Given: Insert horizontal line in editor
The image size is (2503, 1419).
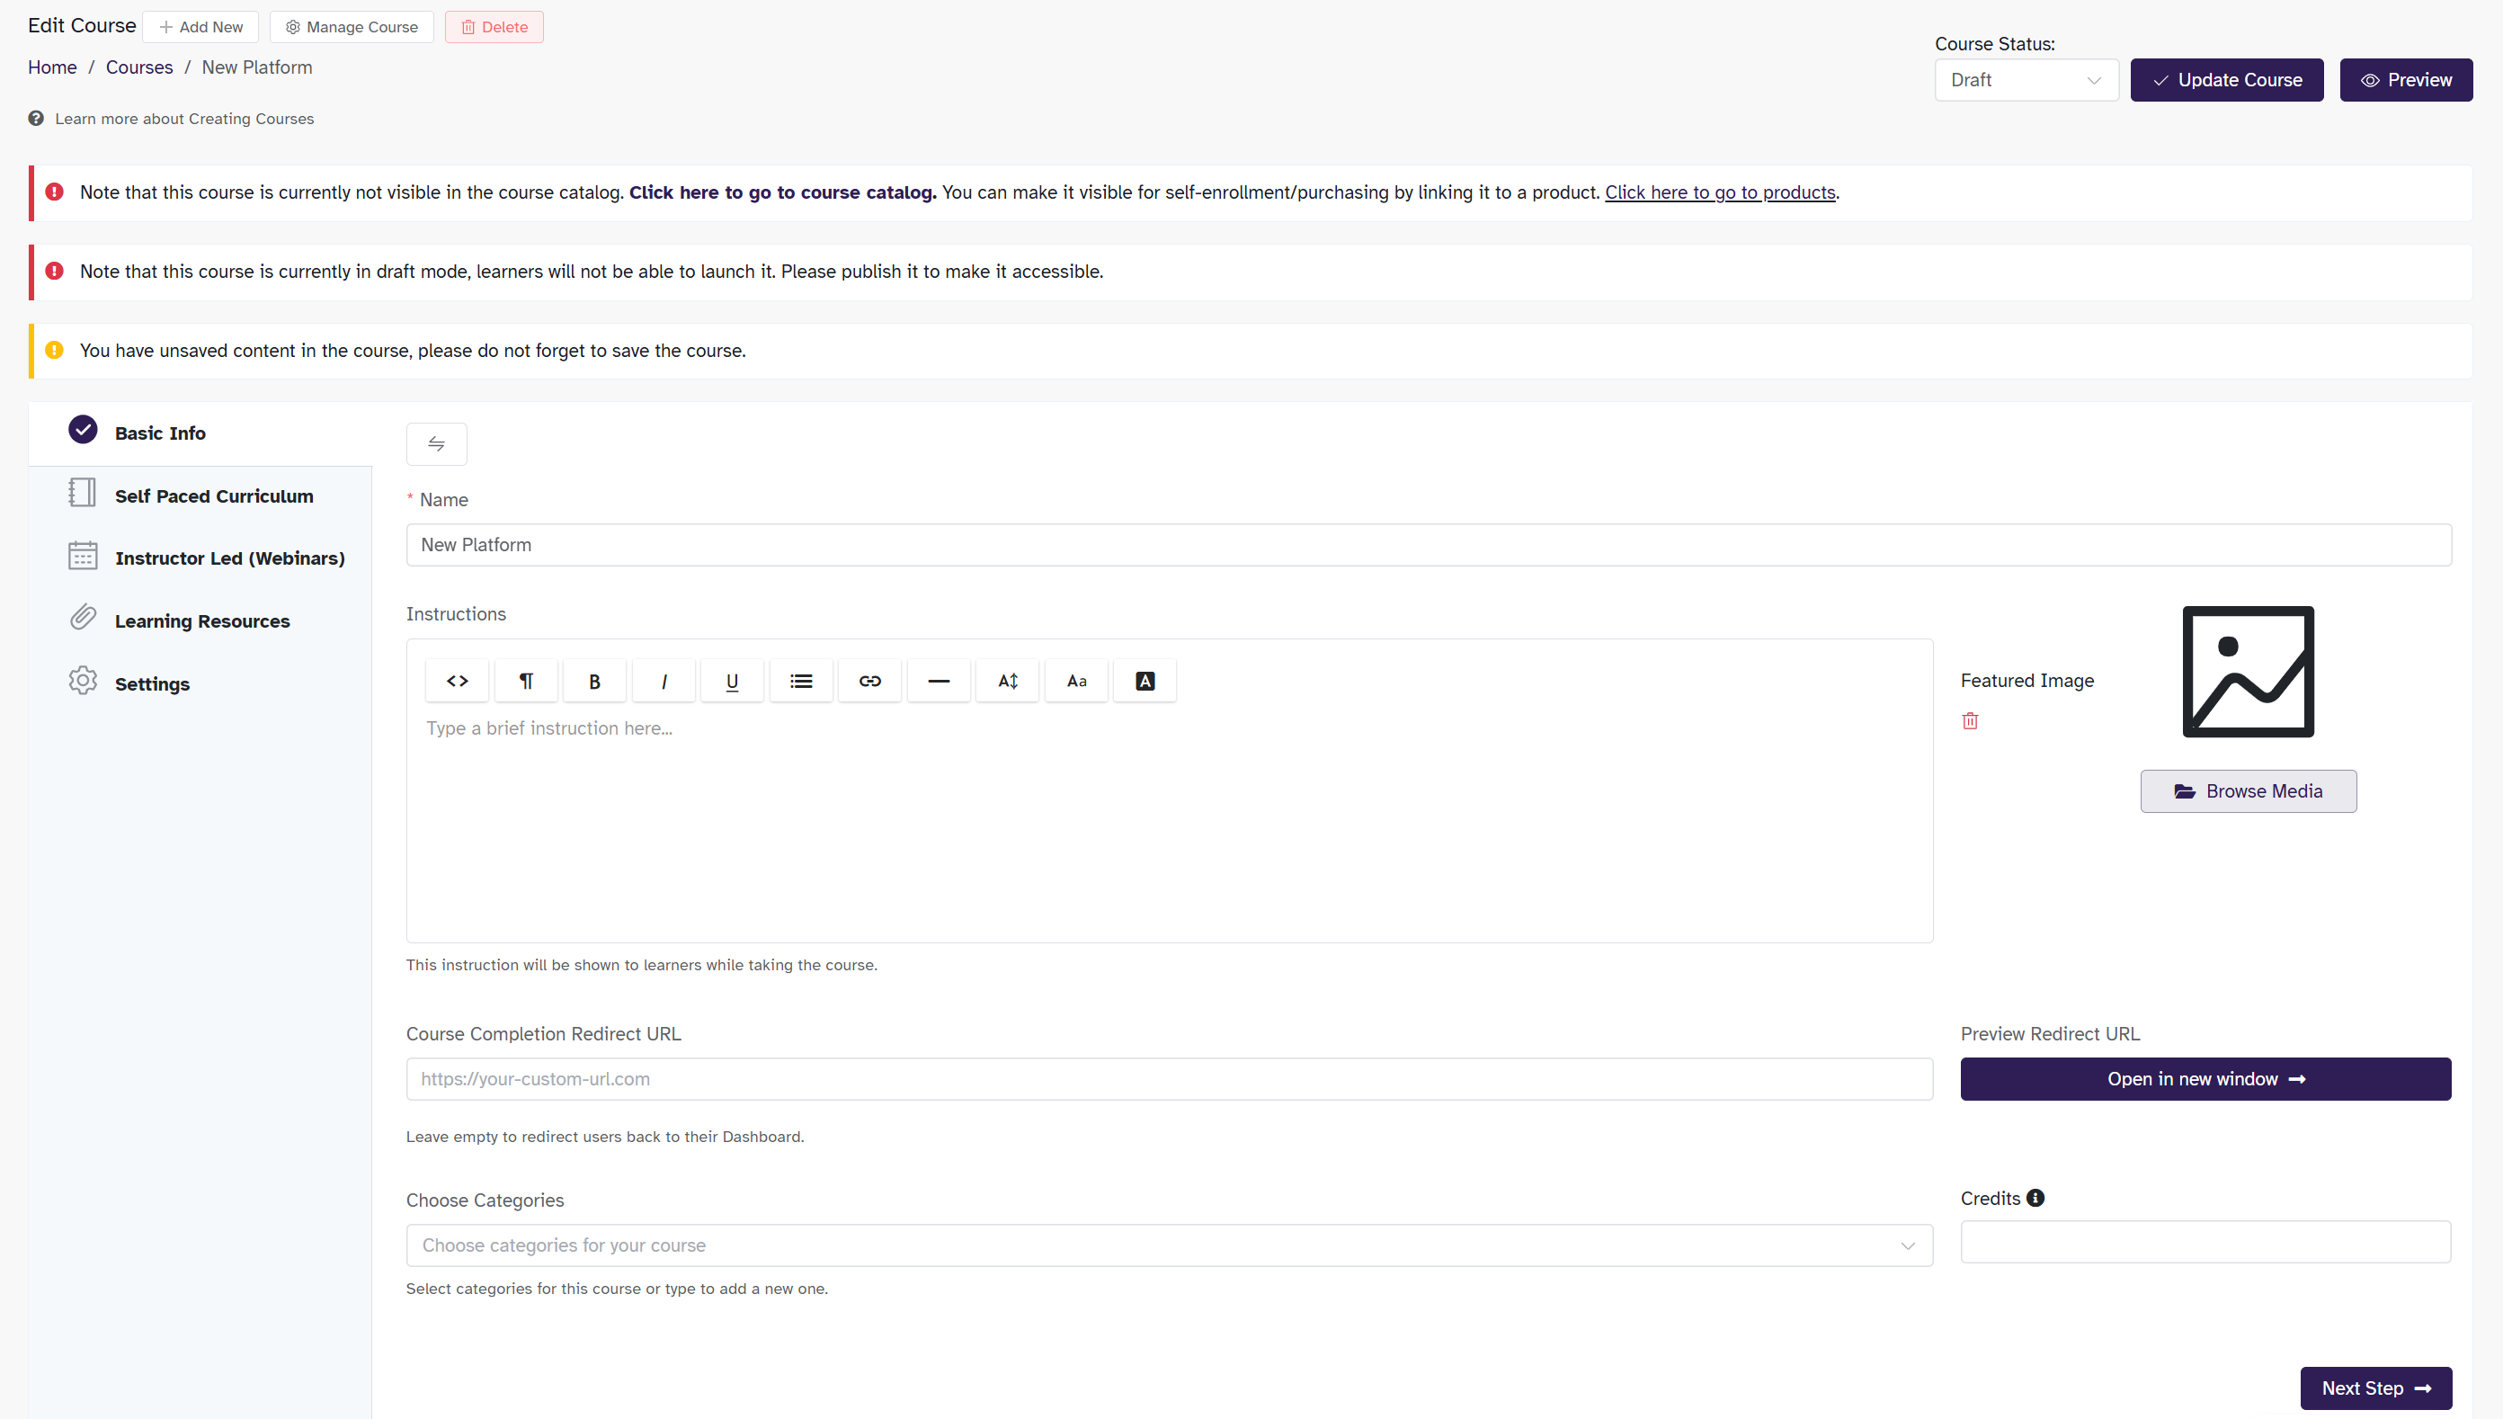Looking at the screenshot, I should tap(939, 680).
